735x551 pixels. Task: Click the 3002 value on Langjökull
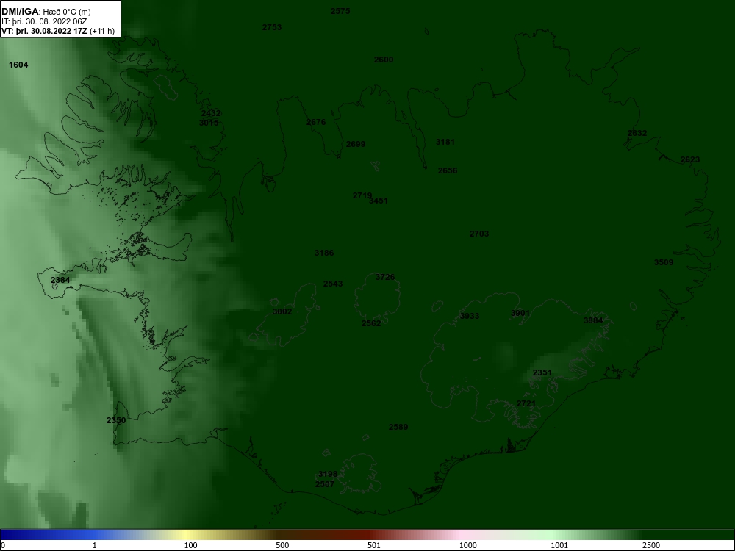(282, 311)
